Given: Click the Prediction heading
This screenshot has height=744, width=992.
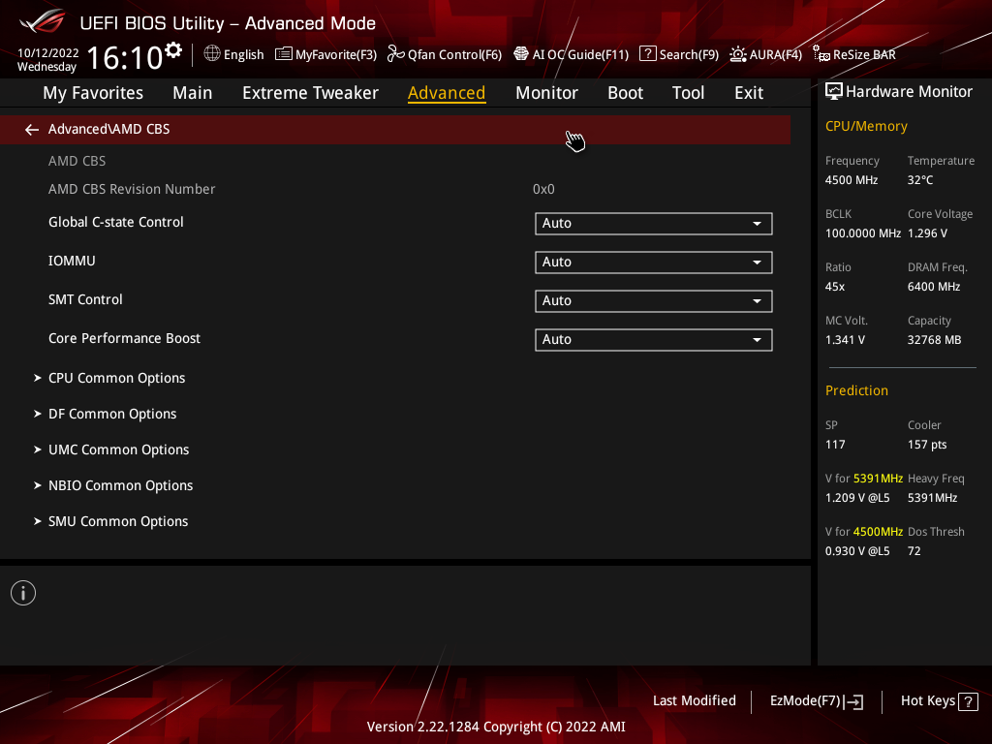Looking at the screenshot, I should point(856,391).
